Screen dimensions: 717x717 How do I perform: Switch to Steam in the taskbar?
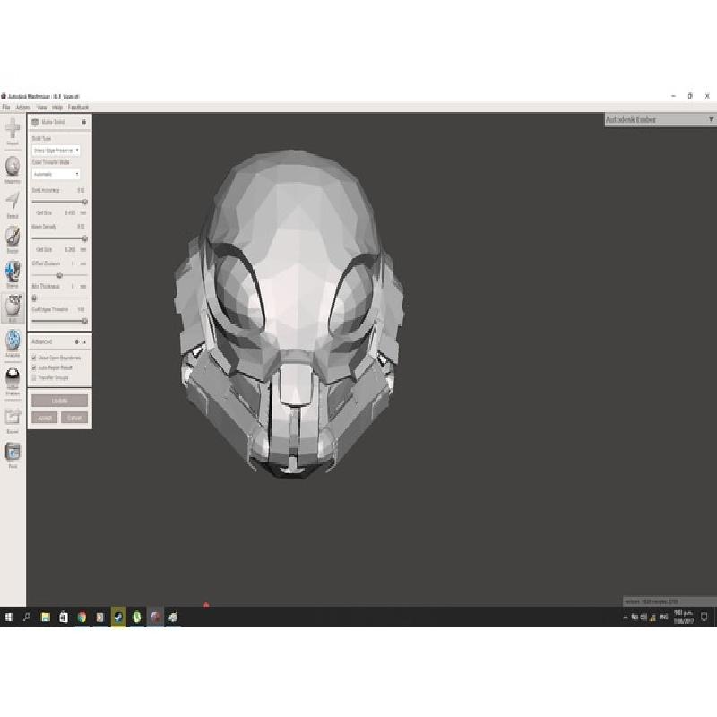(118, 618)
